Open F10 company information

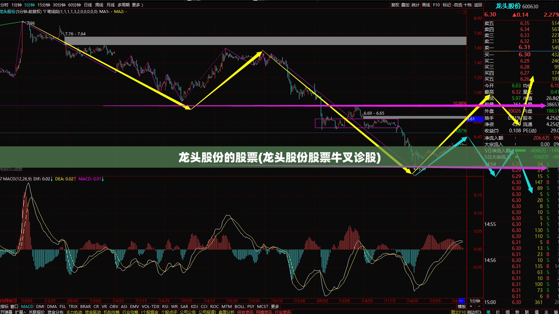tap(436, 5)
